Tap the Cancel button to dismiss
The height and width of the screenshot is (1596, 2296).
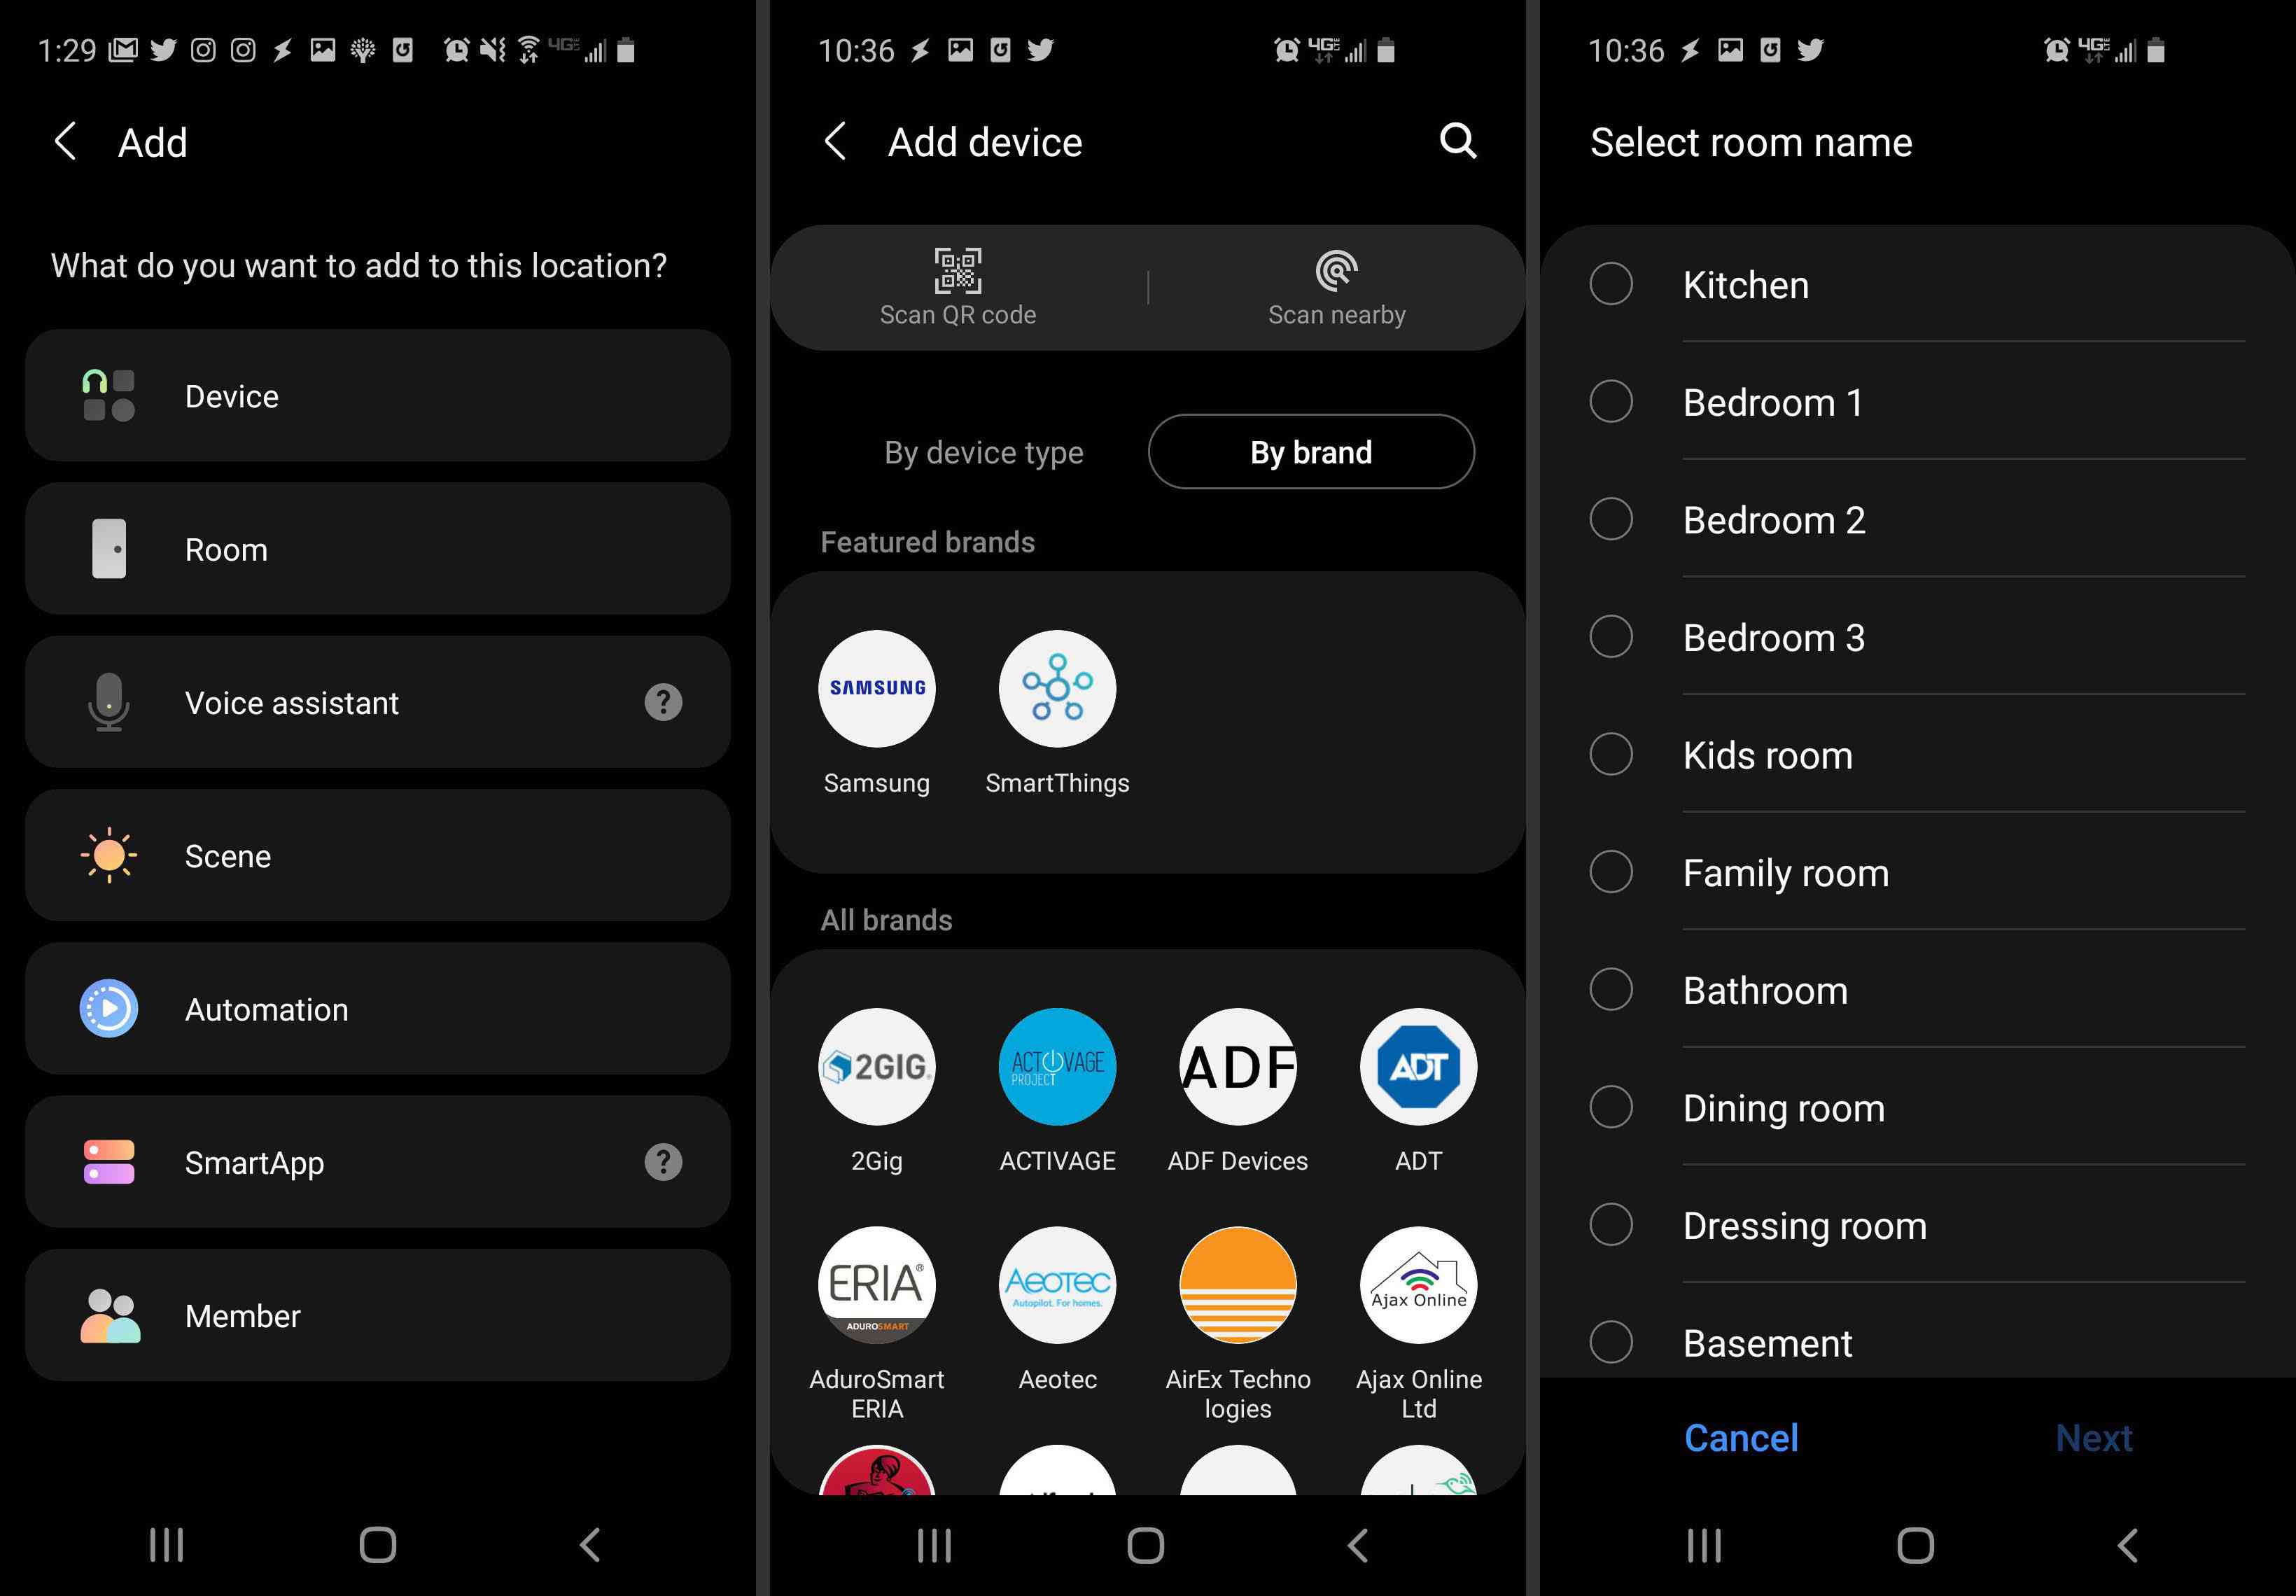[1739, 1437]
